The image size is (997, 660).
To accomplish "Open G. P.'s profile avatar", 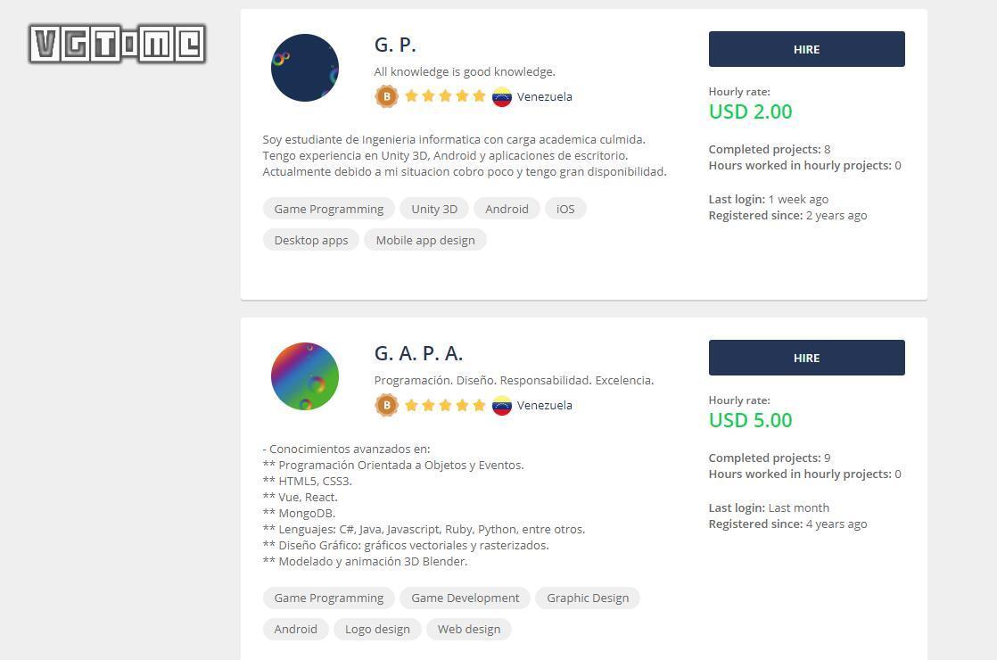I will (305, 68).
